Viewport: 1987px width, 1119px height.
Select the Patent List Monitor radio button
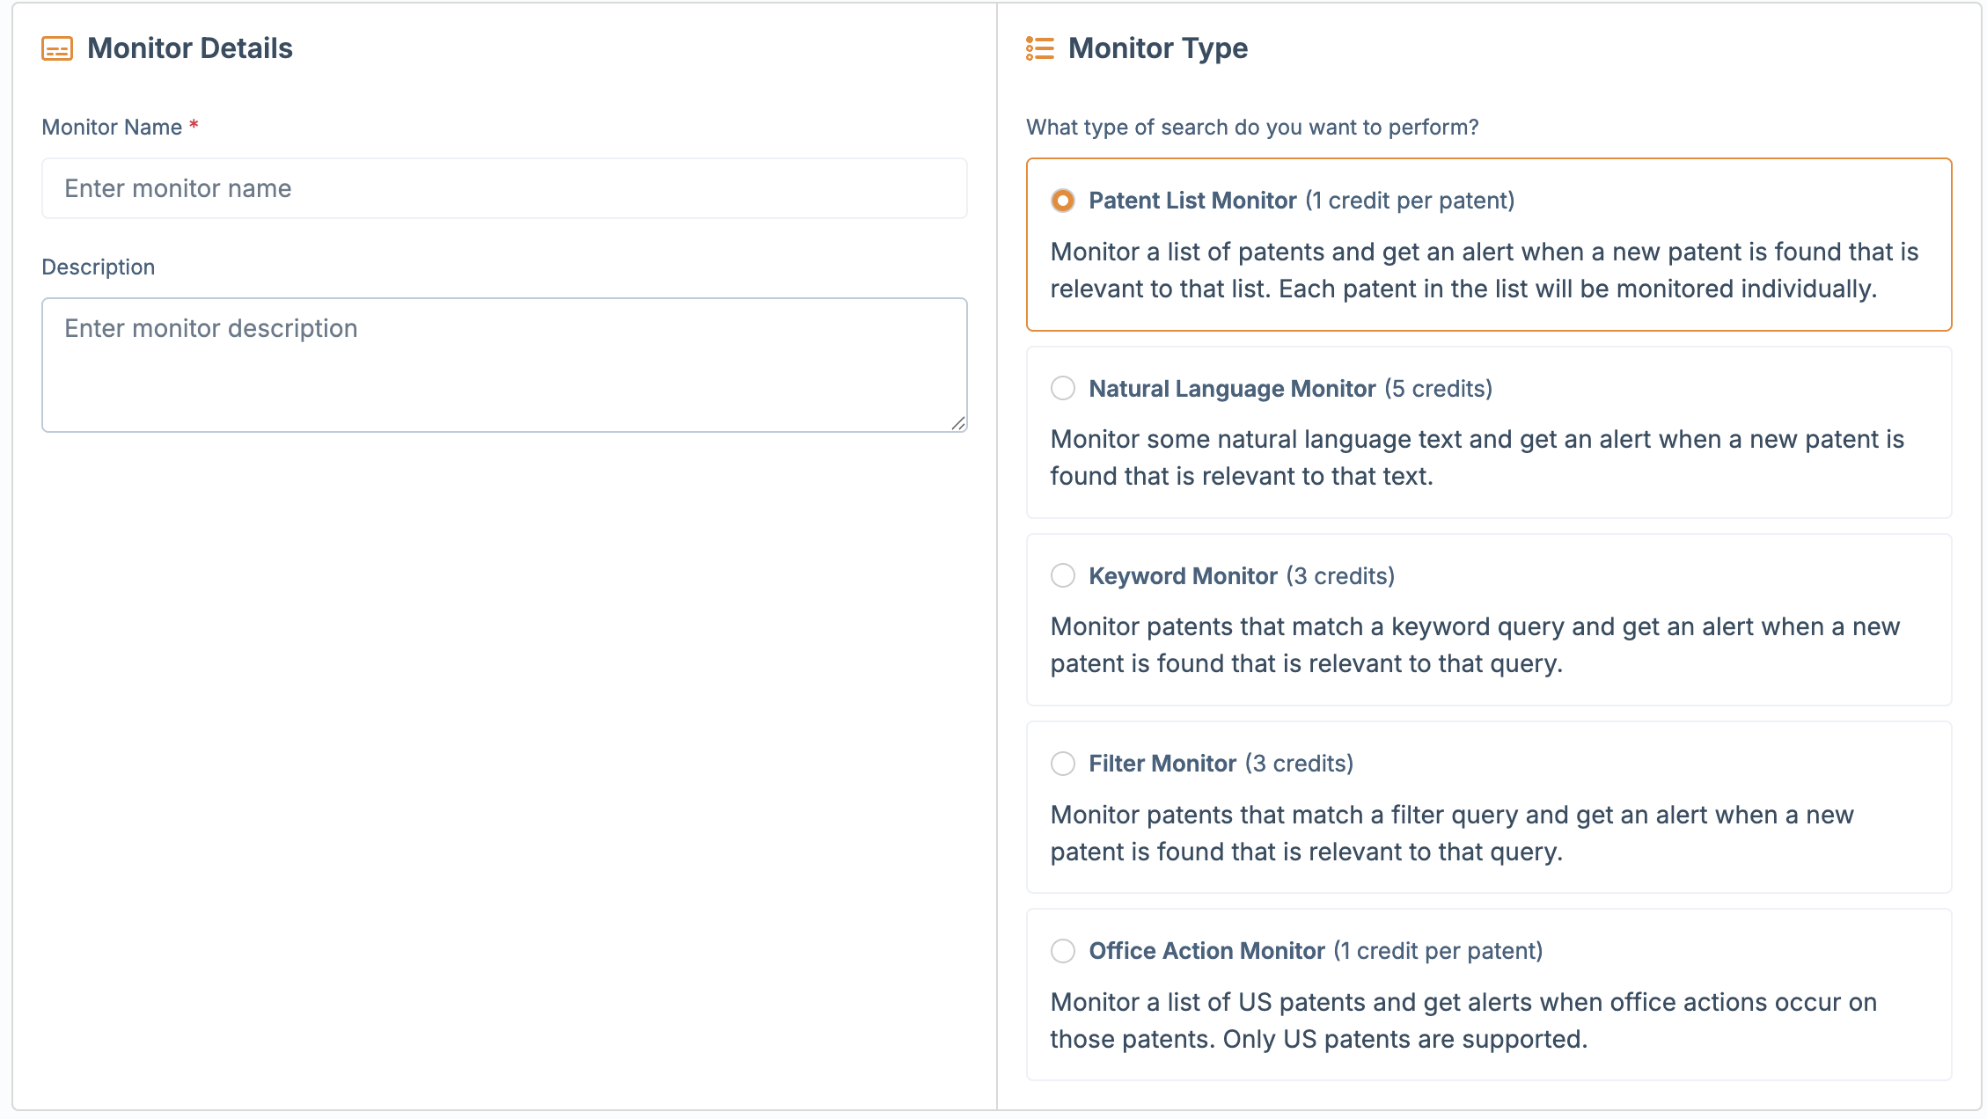pos(1063,201)
